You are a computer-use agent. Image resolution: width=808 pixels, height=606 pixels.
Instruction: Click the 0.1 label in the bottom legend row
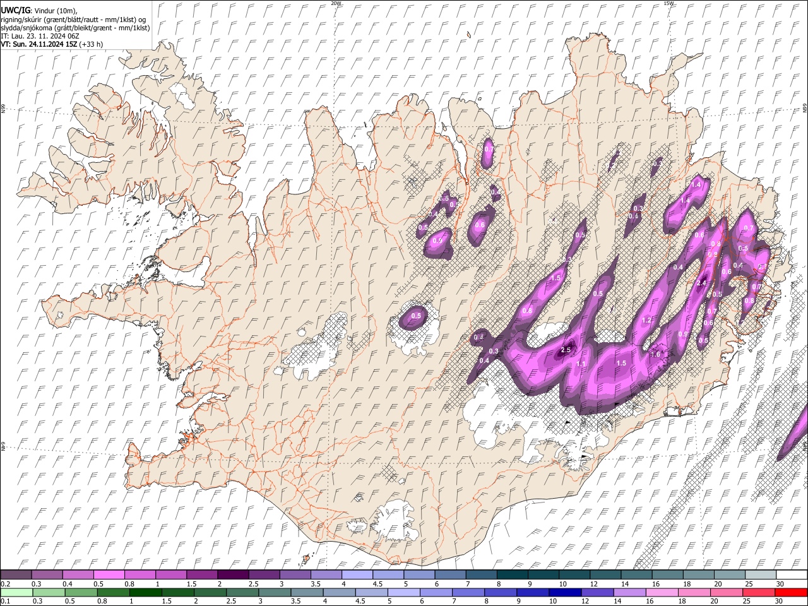pyautogui.click(x=5, y=602)
